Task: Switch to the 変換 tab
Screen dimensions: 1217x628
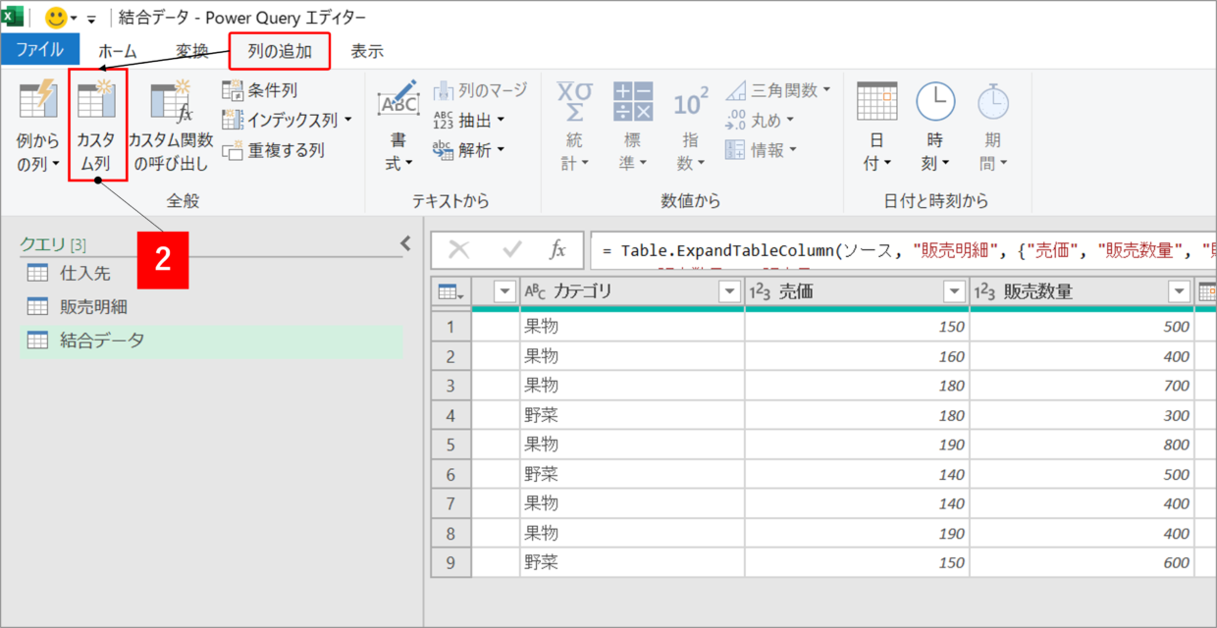Action: pyautogui.click(x=191, y=51)
